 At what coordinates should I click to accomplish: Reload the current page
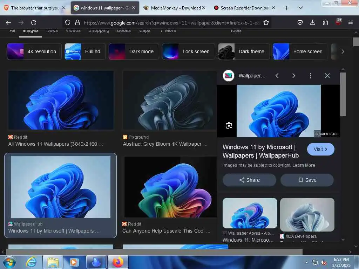34,22
